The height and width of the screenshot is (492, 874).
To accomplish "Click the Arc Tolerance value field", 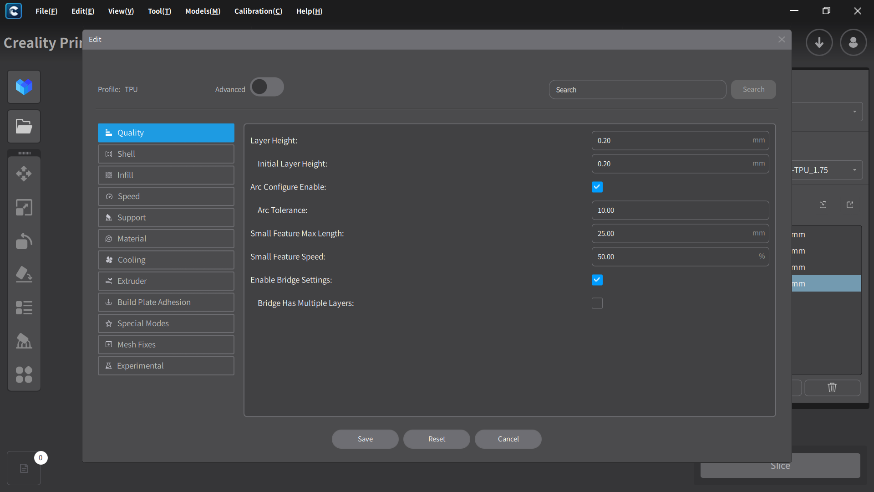I will coord(680,210).
